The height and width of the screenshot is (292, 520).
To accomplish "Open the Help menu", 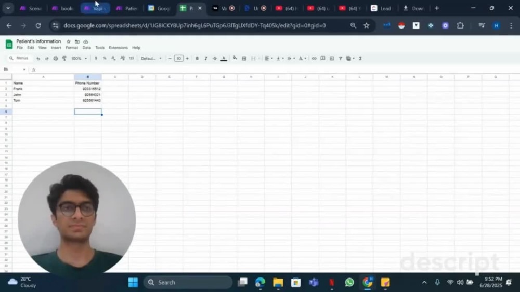I will pos(136,48).
